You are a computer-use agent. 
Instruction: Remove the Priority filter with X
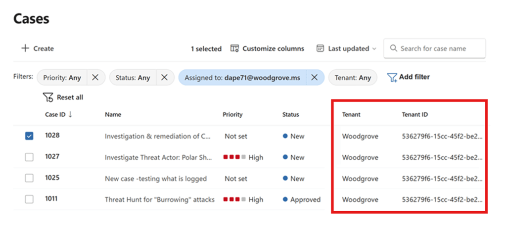pos(95,78)
